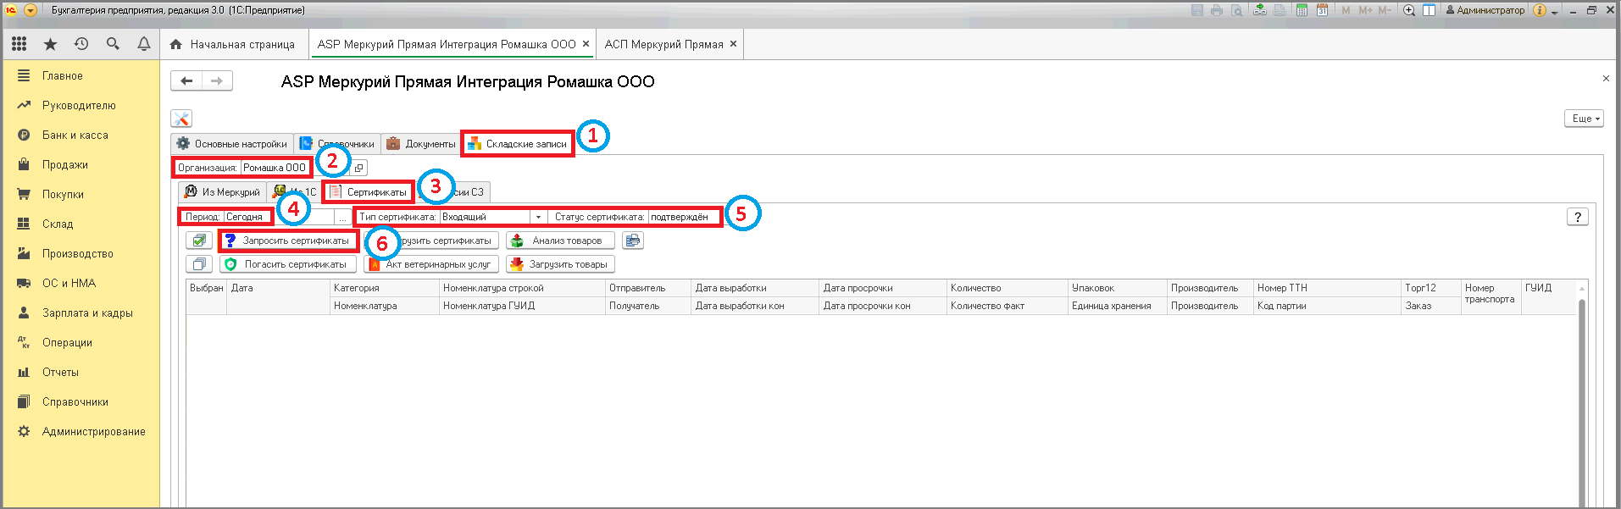The height and width of the screenshot is (509, 1621).
Task: Click the period selection ellipsis button
Action: point(341,217)
